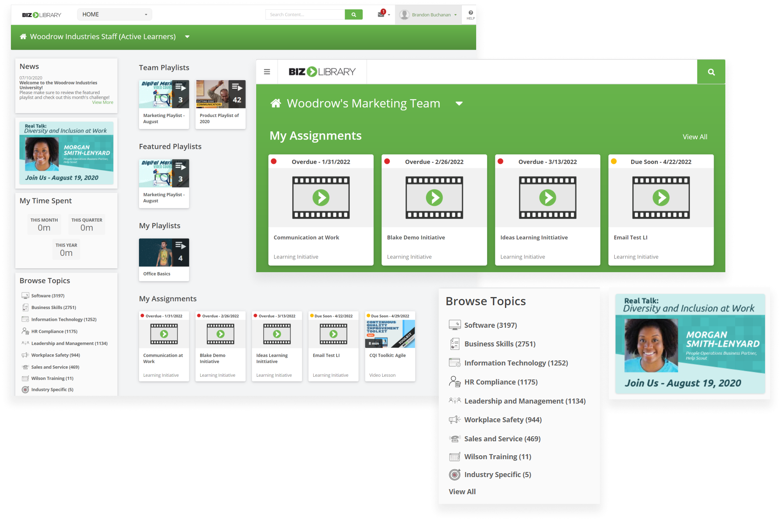The width and height of the screenshot is (781, 521).
Task: Play the Blake Demo Initiative video in large card
Action: 434,198
